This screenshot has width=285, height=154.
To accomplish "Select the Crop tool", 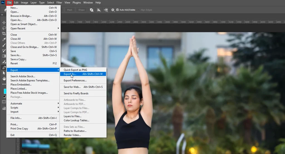I will click(4, 34).
